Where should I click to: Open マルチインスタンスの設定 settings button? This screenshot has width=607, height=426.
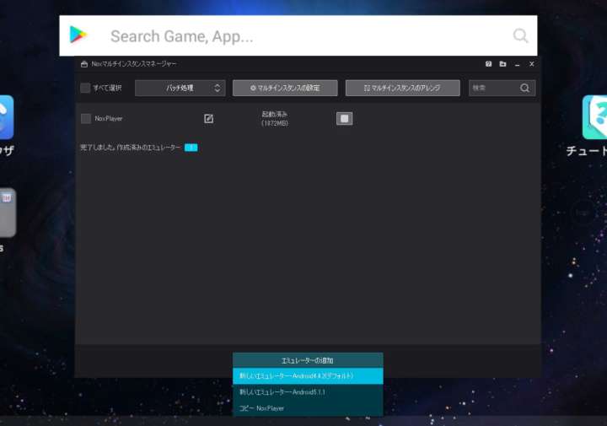(x=285, y=88)
